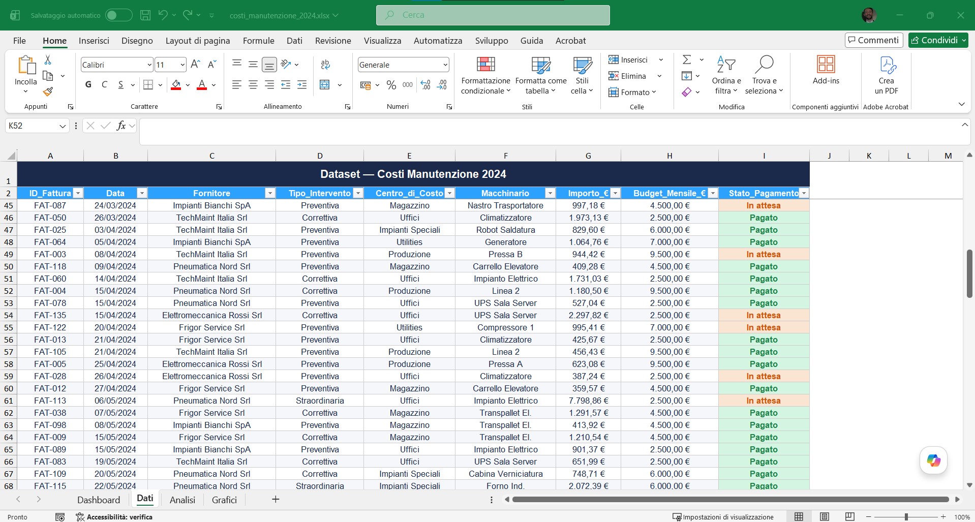Screen dimensions: 975x522
Task: Click the Commenti button
Action: [x=873, y=40]
